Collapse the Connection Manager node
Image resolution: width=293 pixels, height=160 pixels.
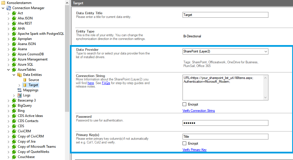click(x=3, y=8)
